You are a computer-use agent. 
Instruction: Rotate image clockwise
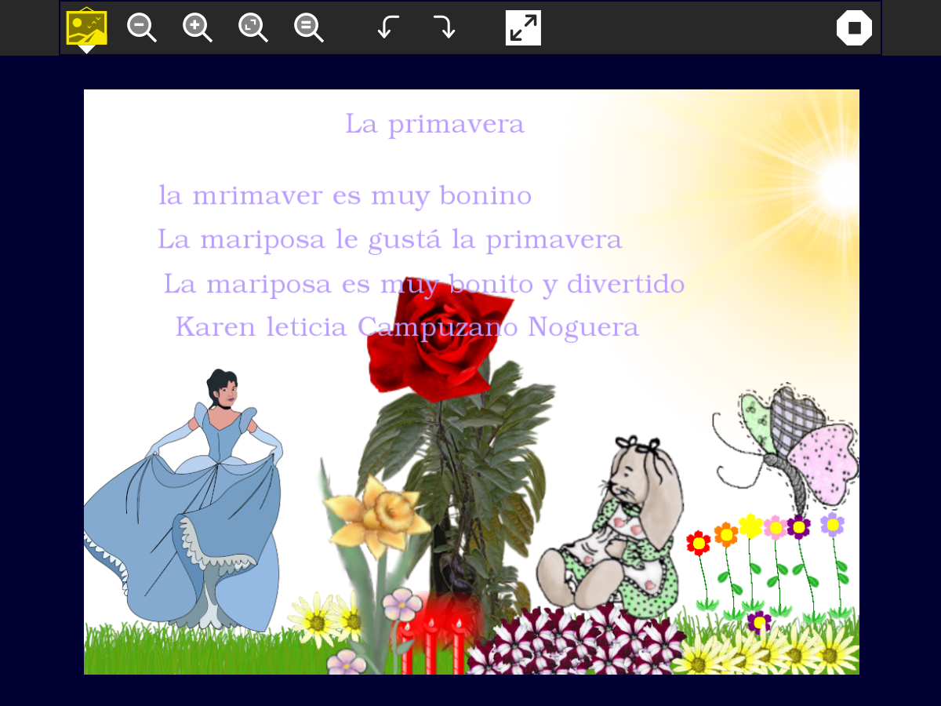point(444,27)
